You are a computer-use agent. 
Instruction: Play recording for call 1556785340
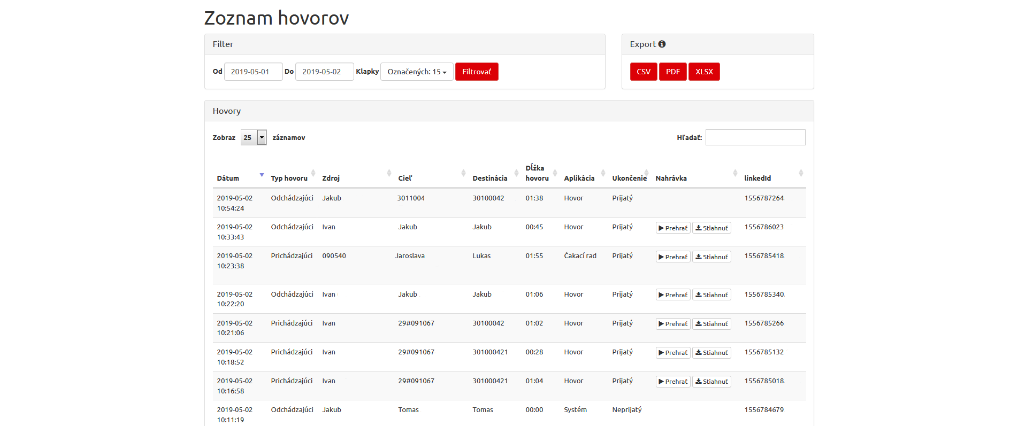(673, 295)
